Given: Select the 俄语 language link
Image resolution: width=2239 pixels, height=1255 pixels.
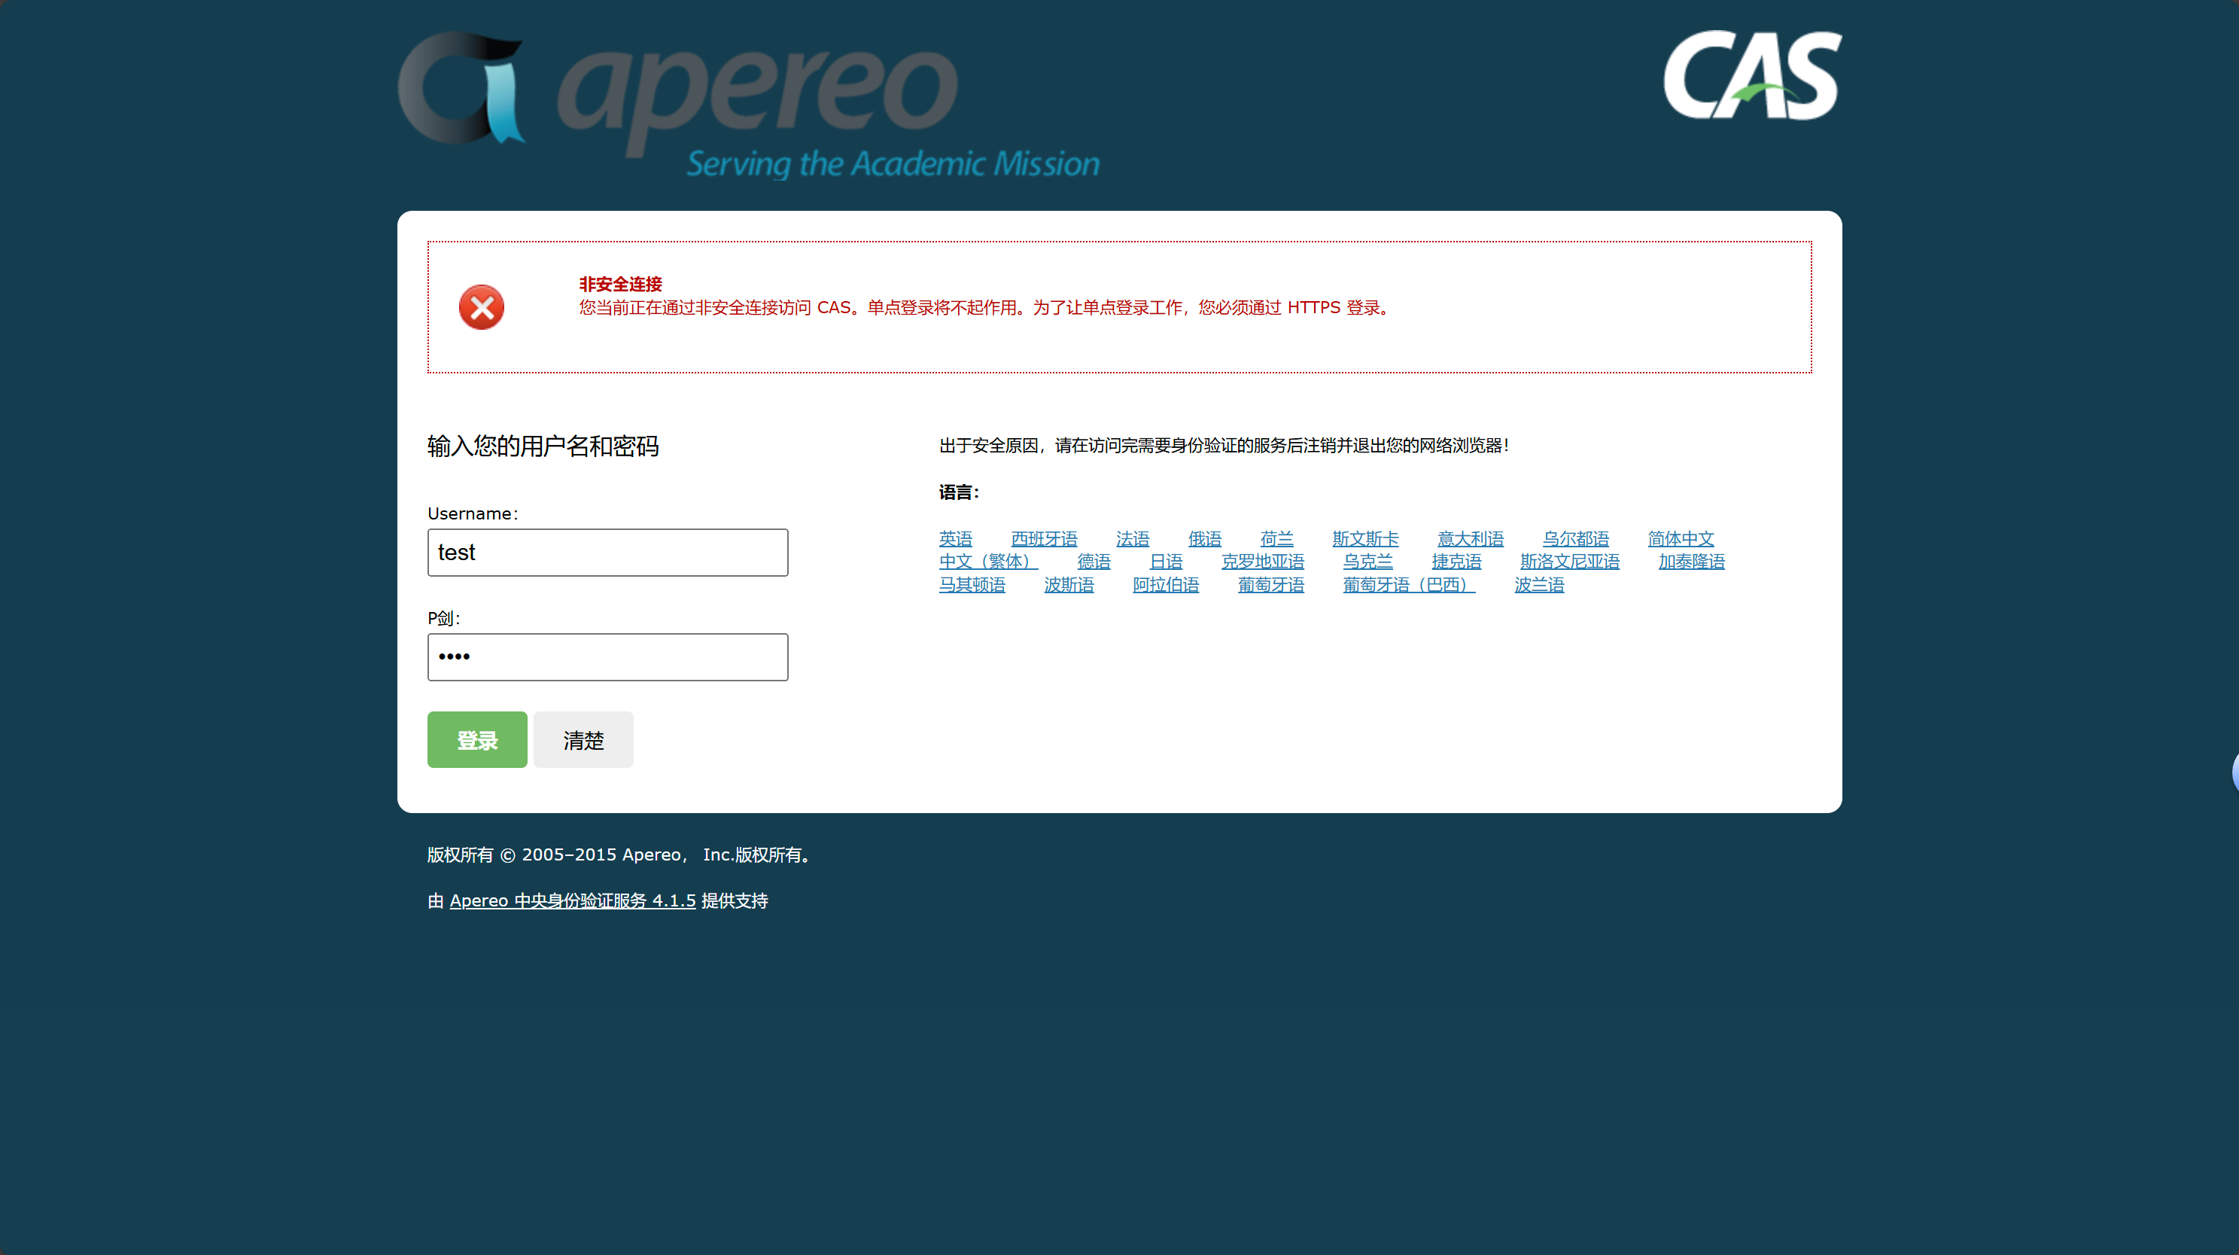Looking at the screenshot, I should (1204, 538).
